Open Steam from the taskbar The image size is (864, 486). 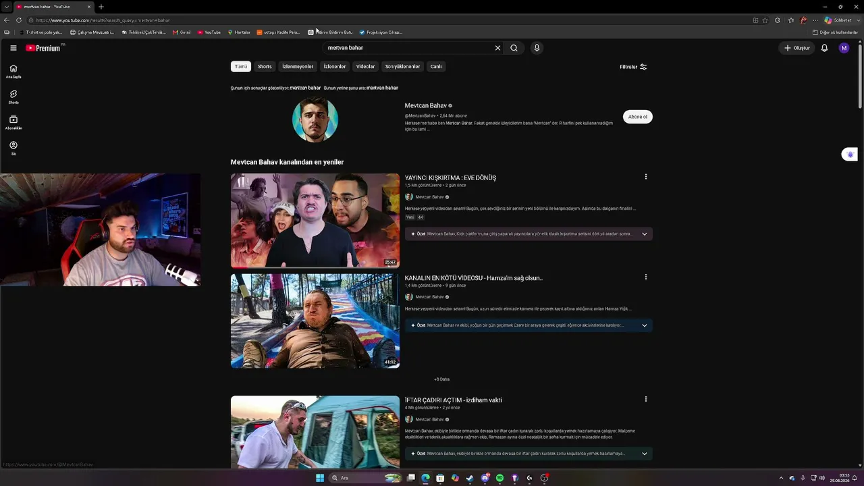(470, 478)
